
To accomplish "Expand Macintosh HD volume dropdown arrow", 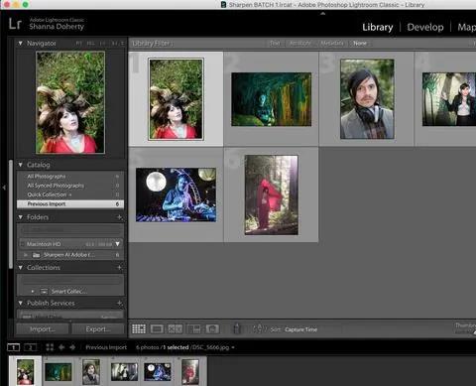I will 118,244.
